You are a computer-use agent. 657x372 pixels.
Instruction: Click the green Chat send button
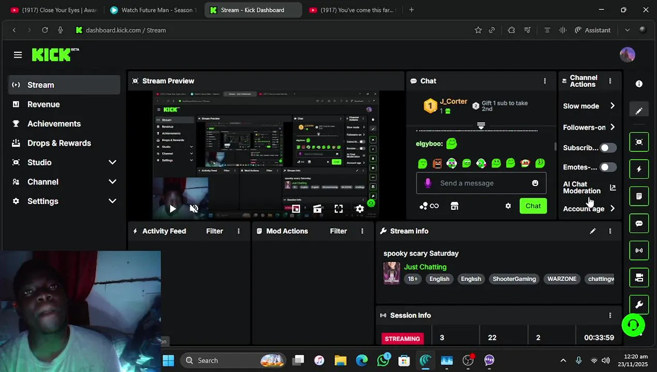[533, 206]
